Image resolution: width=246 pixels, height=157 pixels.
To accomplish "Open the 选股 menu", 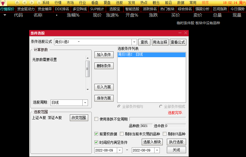I will click(x=119, y=3).
